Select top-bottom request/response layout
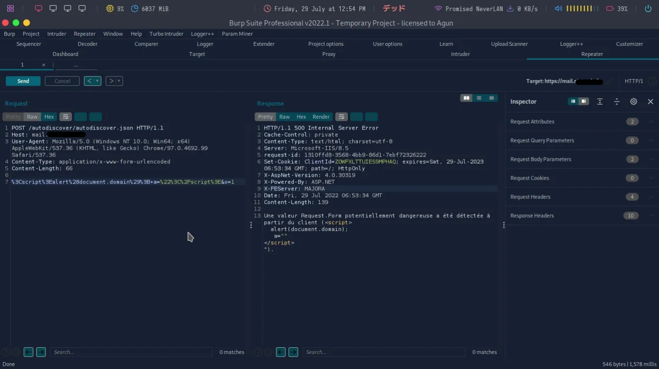 click(479, 98)
